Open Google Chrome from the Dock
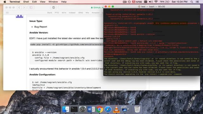This screenshot has width=203, height=114. [x=100, y=109]
